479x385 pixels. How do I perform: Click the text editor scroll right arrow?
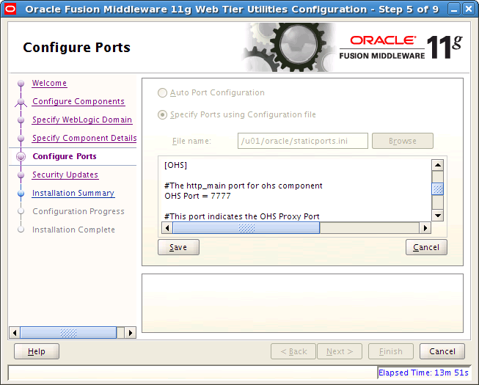coord(425,228)
